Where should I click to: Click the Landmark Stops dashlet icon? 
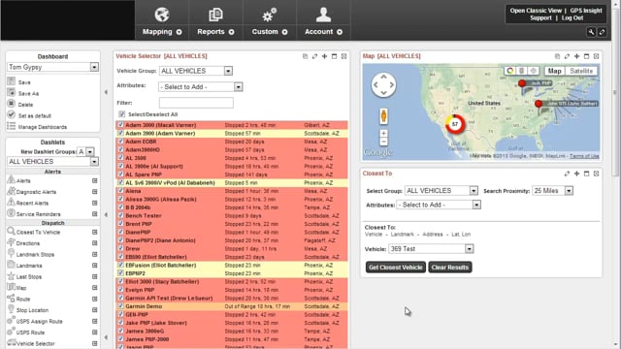pos(11,253)
